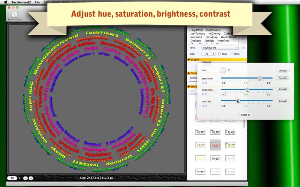Screen dimensions: 300x187
Task: Click the zoom out minus button
Action: coord(25,178)
